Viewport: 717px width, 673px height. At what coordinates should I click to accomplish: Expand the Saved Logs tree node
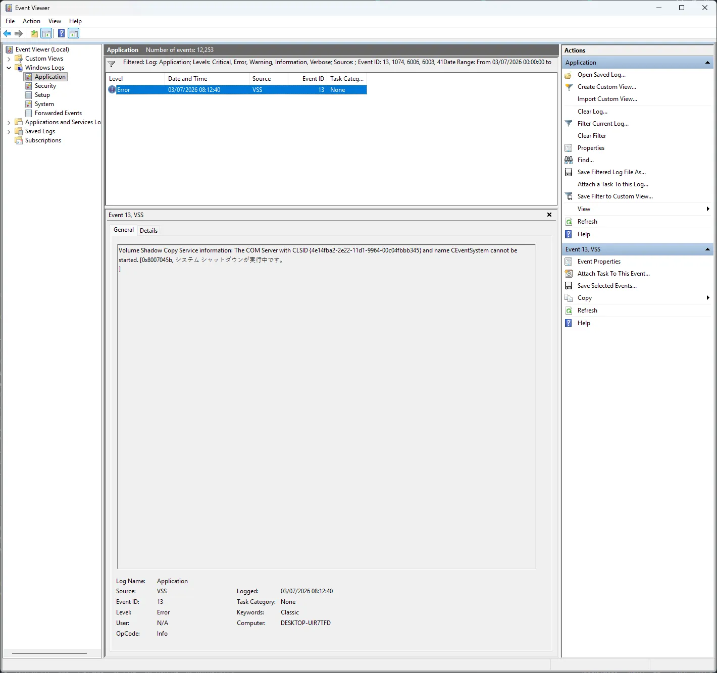point(9,131)
